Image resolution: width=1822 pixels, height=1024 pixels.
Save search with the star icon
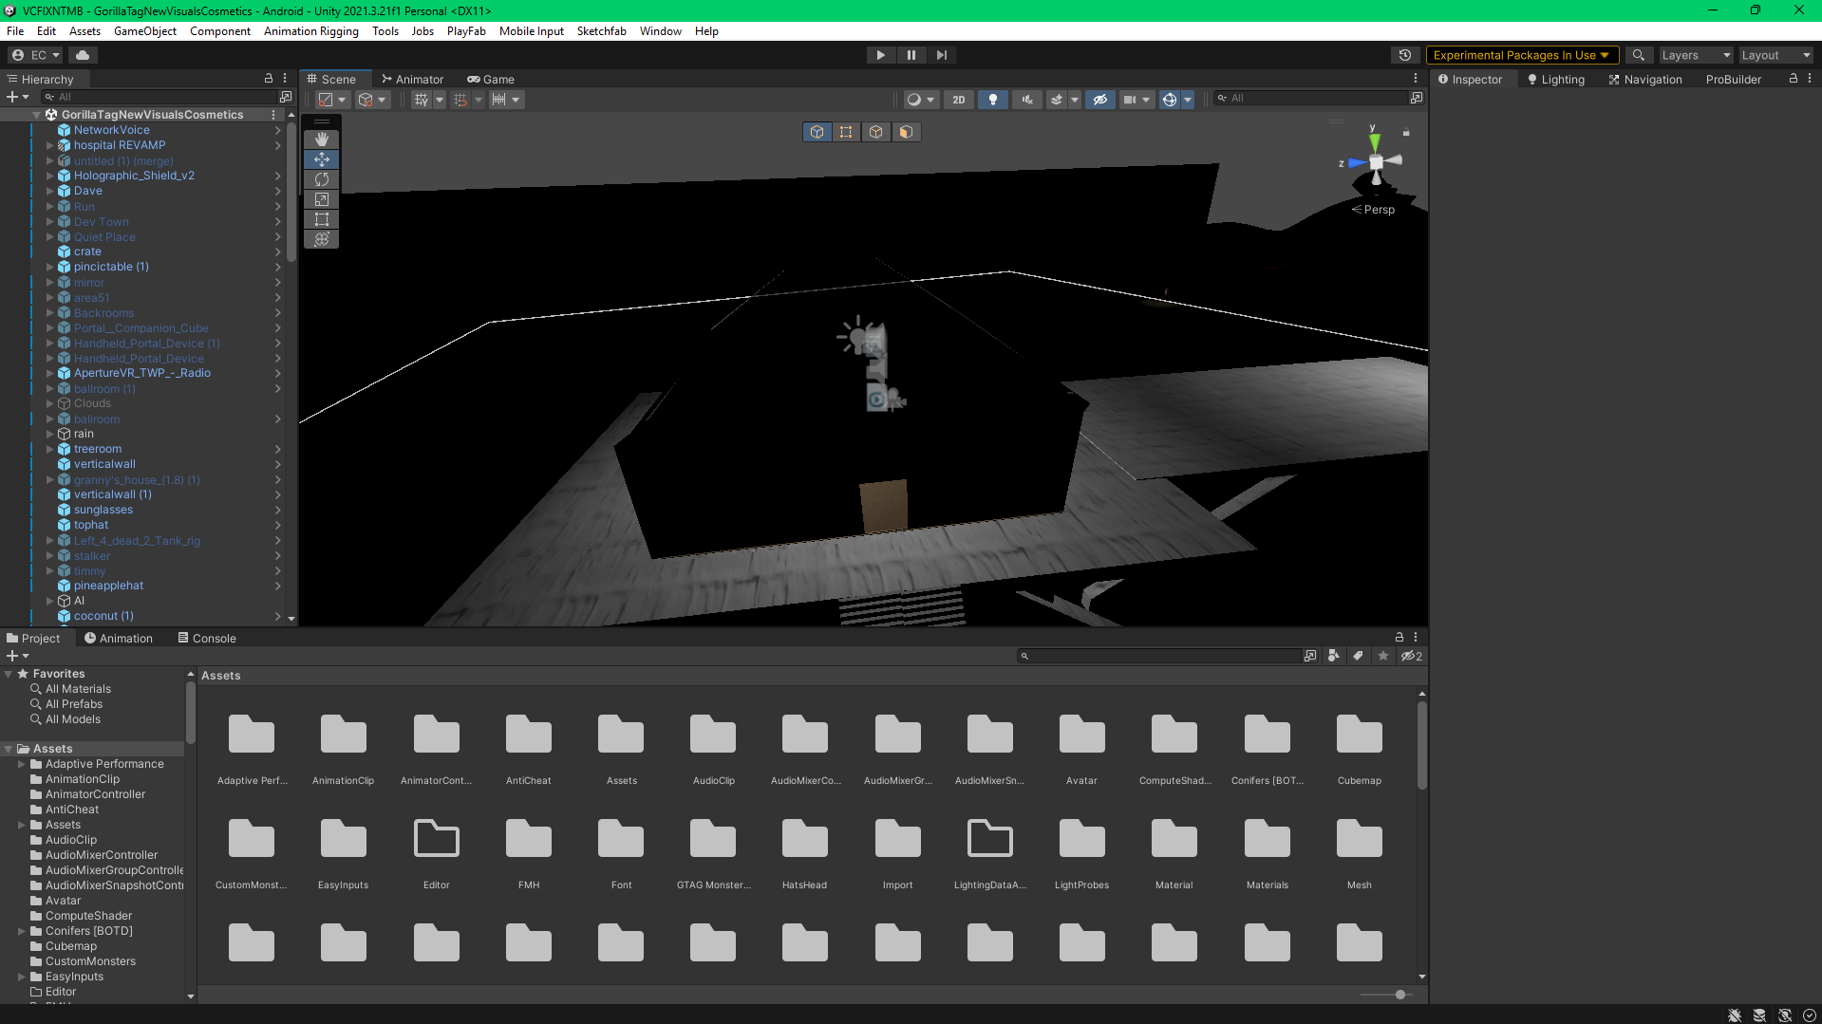[x=1383, y=656]
